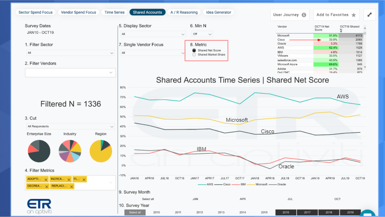Click the User Journey info icon
The height and width of the screenshot is (217, 385).
coord(304,15)
